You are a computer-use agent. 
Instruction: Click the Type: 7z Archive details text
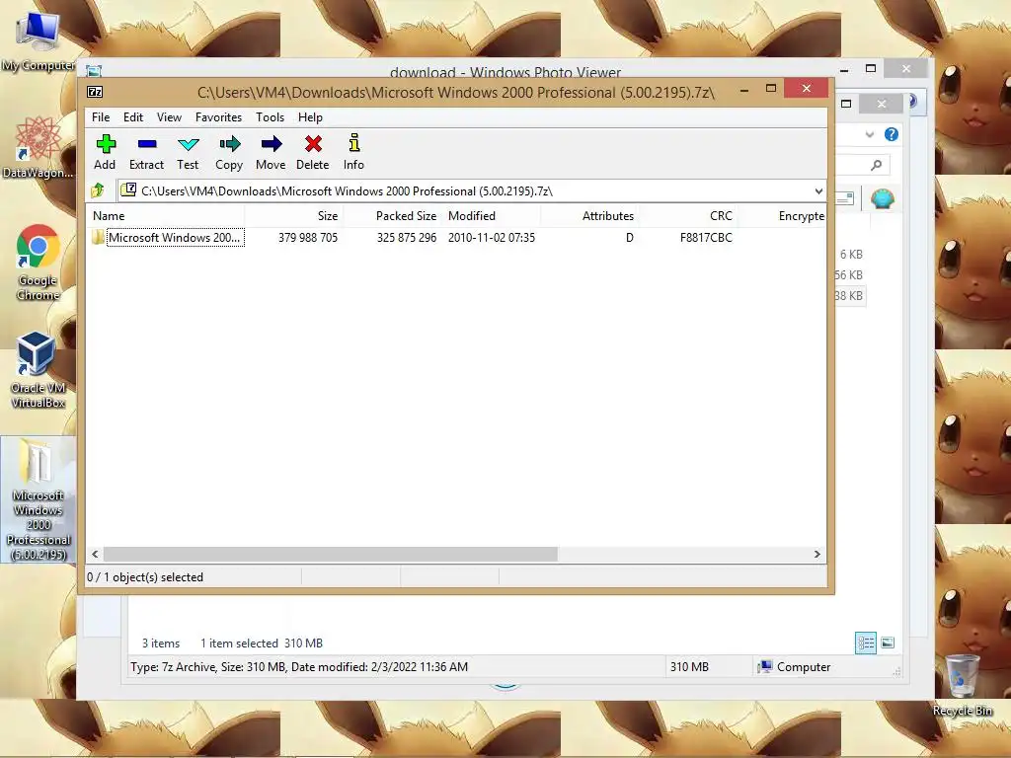tap(299, 666)
